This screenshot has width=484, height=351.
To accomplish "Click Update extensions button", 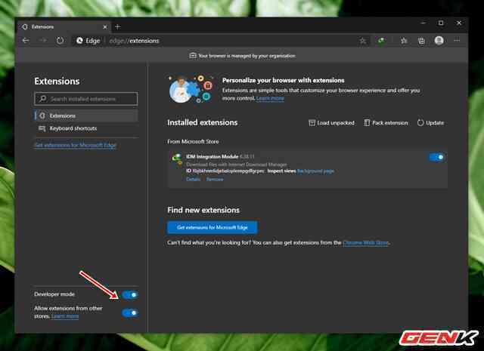I will (x=430, y=122).
